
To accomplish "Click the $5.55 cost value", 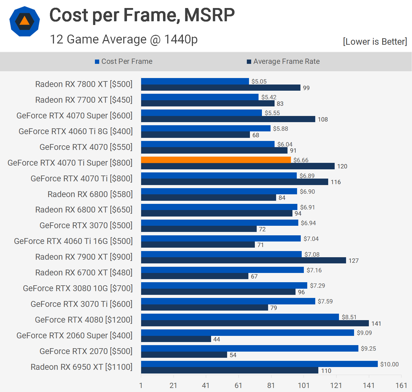I will [272, 113].
